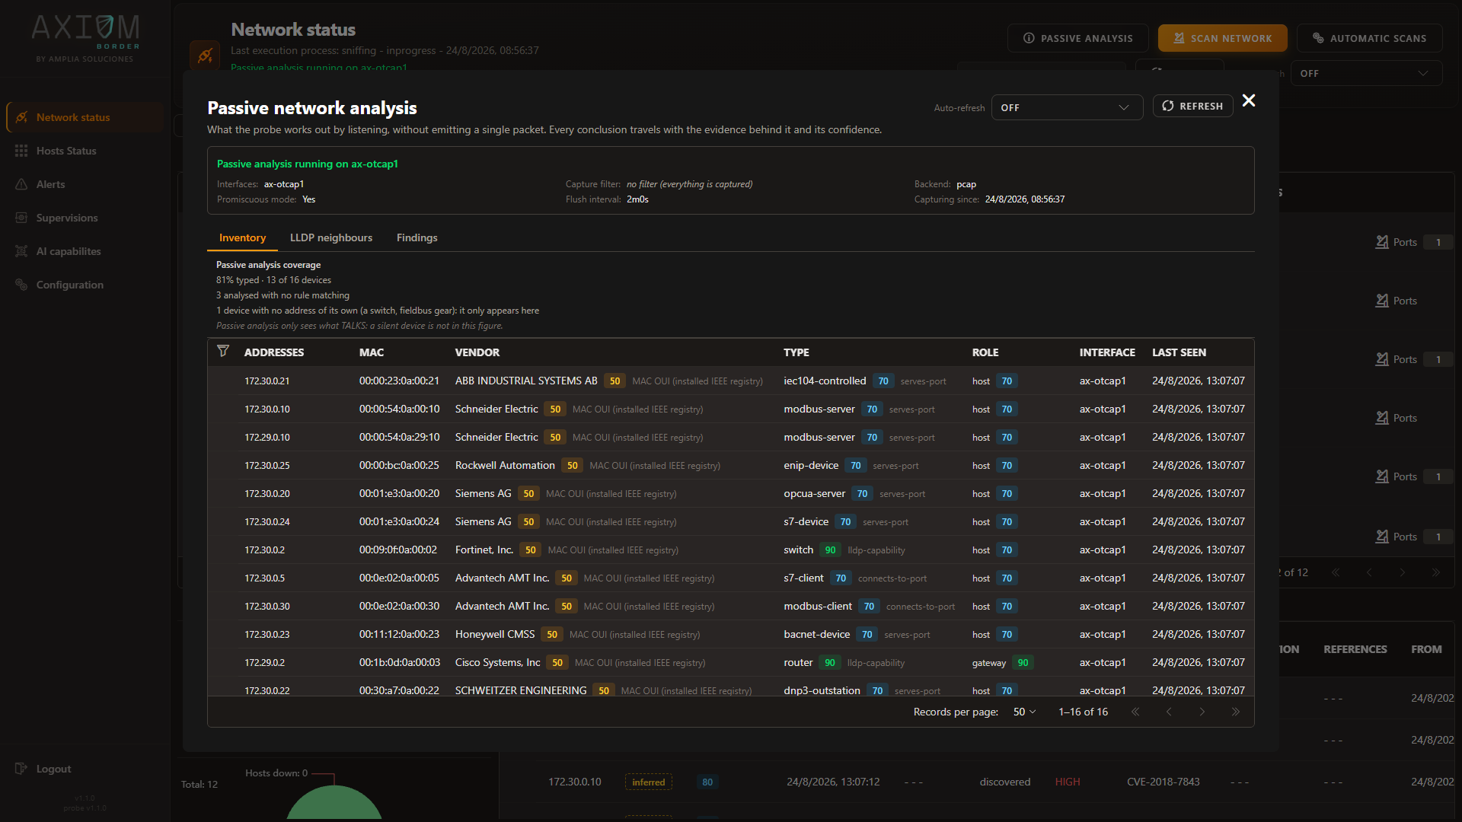Open the background OFF dropdown under Automatic Scans
1462x822 pixels.
(x=1366, y=73)
